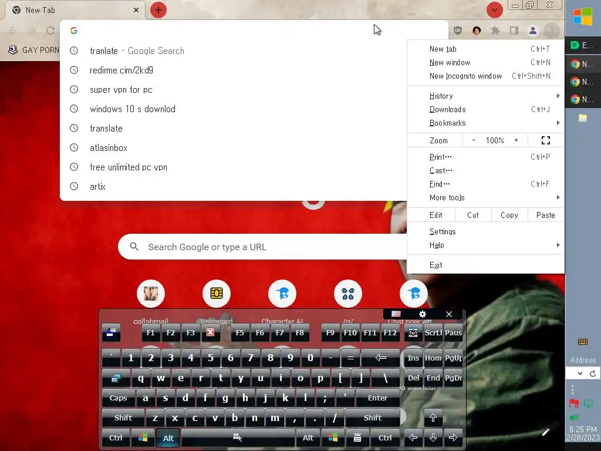Toggle the Caps key on keyboard
Screen dimensions: 601x451
(118, 398)
